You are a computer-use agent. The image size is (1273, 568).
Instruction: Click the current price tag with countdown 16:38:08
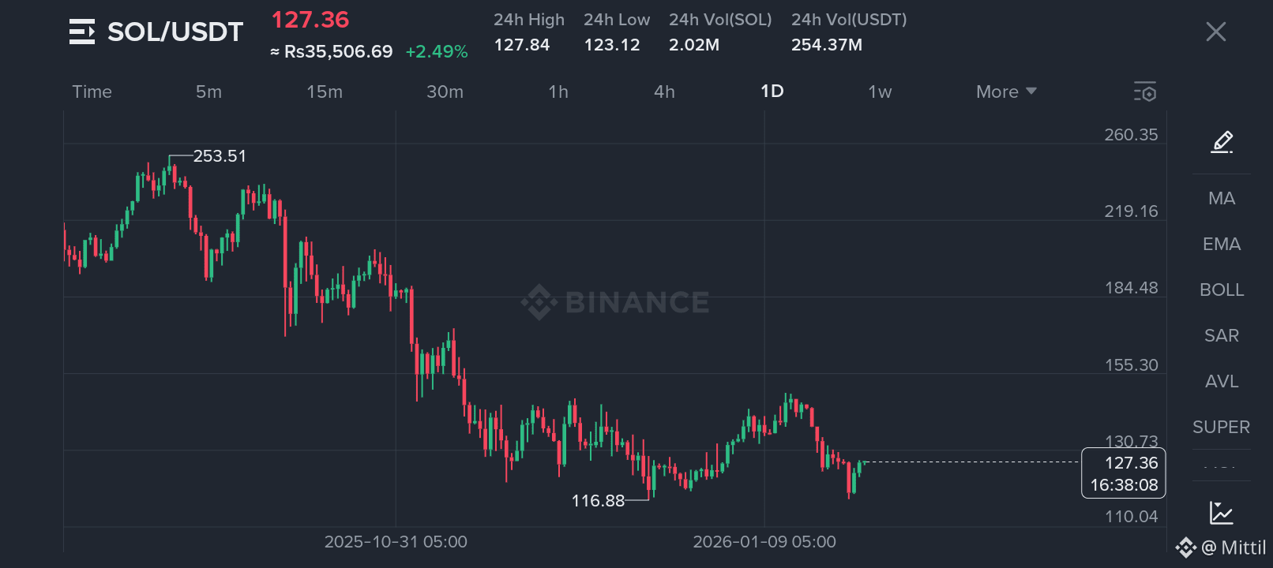[x=1123, y=473]
